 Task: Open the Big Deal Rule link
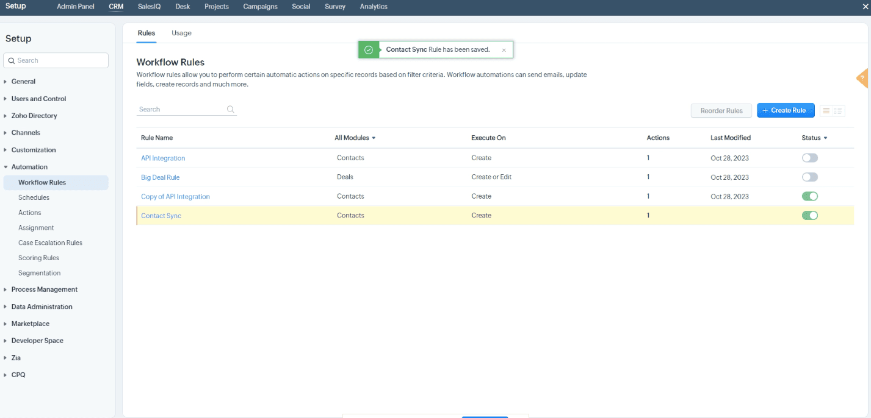point(160,177)
